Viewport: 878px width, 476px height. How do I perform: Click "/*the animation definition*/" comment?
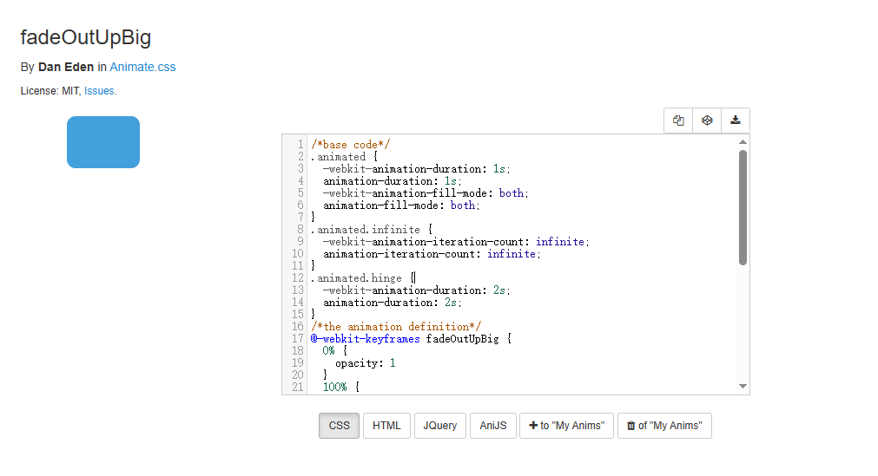tap(396, 327)
